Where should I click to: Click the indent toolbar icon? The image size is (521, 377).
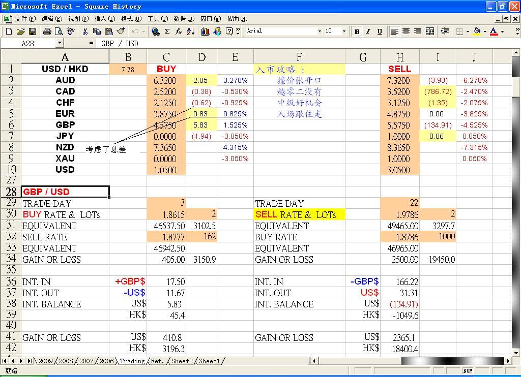(445, 31)
